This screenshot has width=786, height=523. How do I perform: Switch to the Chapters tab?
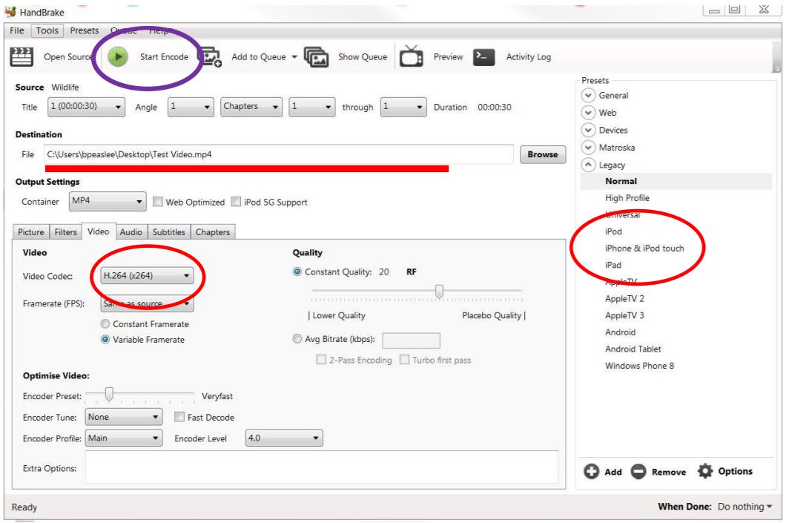[x=213, y=231]
